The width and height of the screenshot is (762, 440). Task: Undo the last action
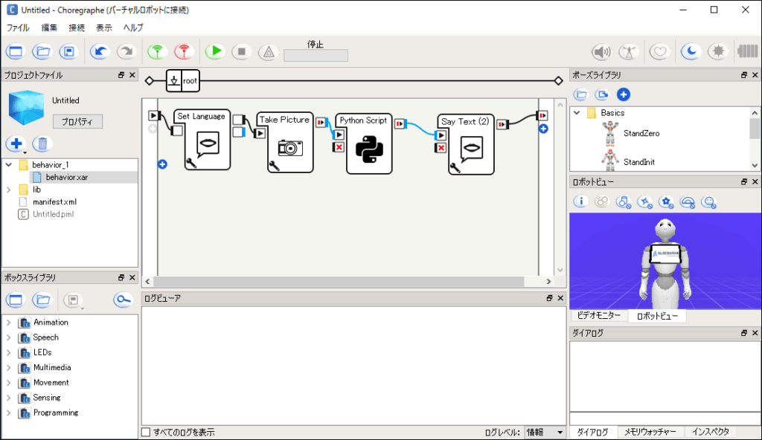100,51
